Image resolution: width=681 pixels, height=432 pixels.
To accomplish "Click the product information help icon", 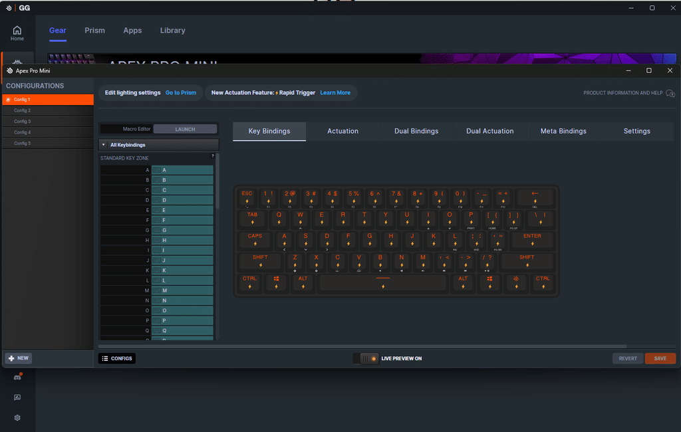I will (670, 93).
